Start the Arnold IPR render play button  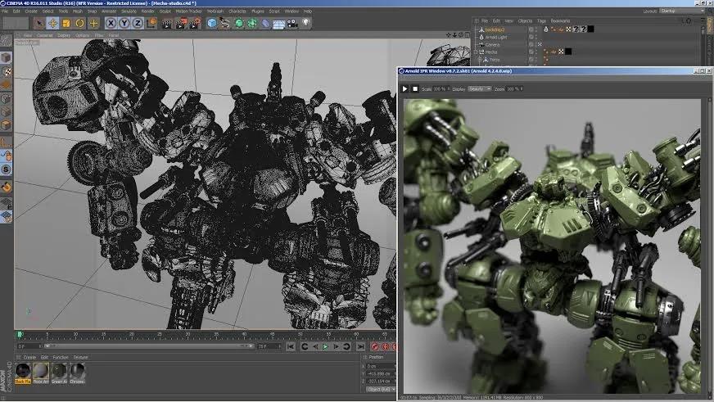pos(404,88)
